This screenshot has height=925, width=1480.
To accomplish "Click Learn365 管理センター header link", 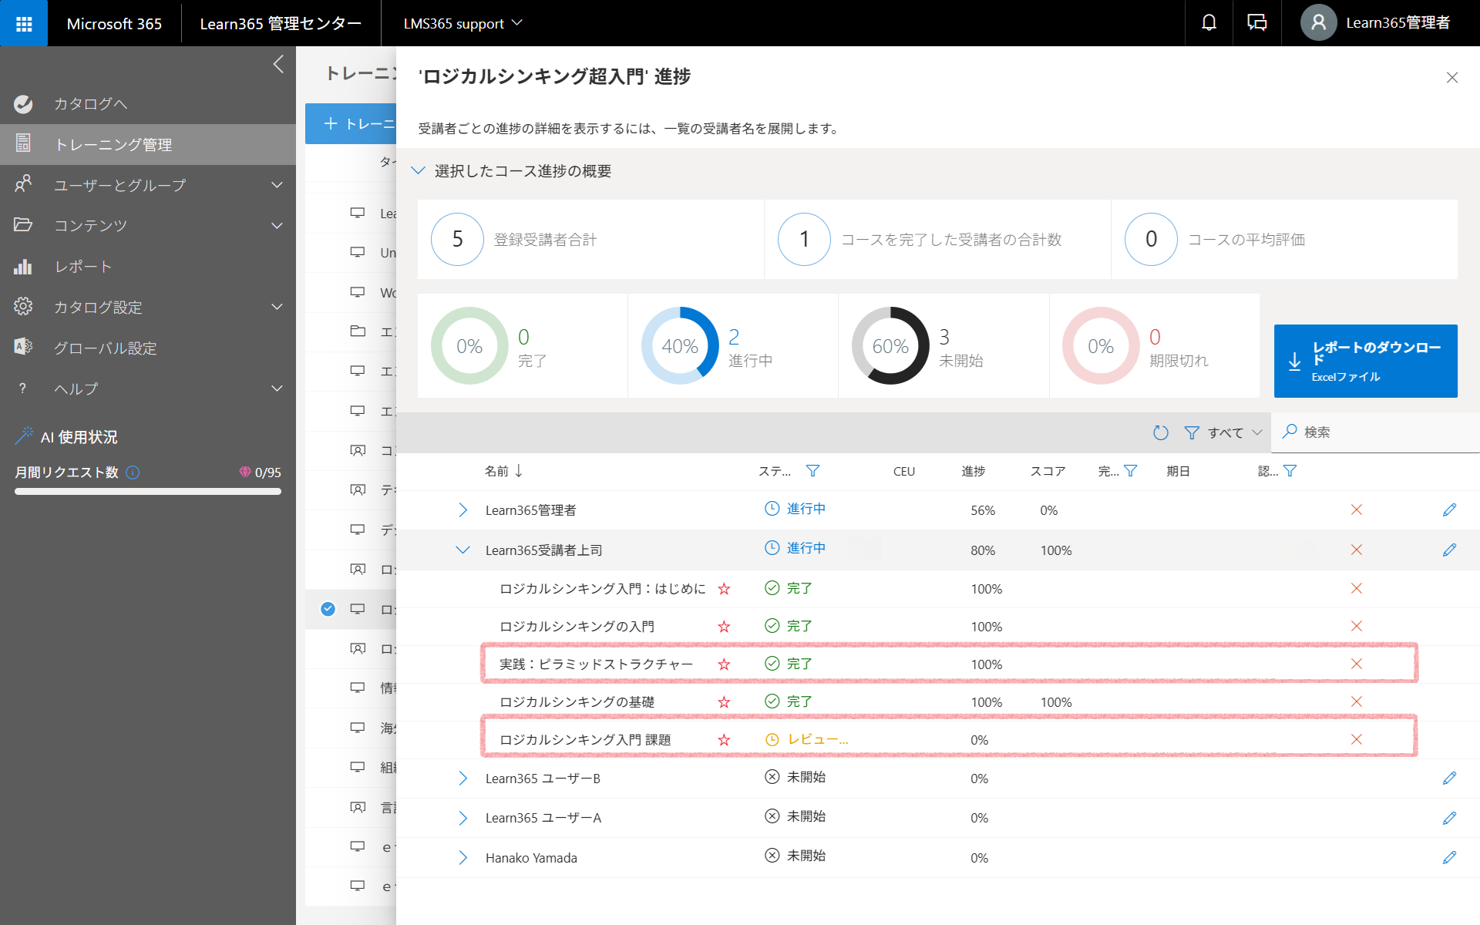I will tap(281, 23).
